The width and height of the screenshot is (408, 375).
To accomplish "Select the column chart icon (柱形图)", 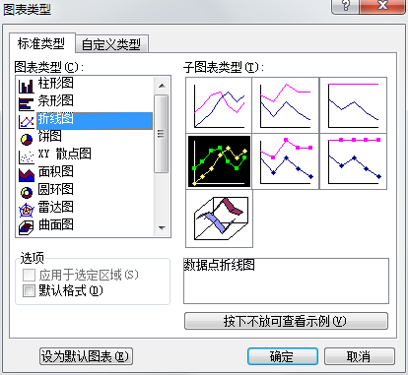I will pyautogui.click(x=27, y=87).
